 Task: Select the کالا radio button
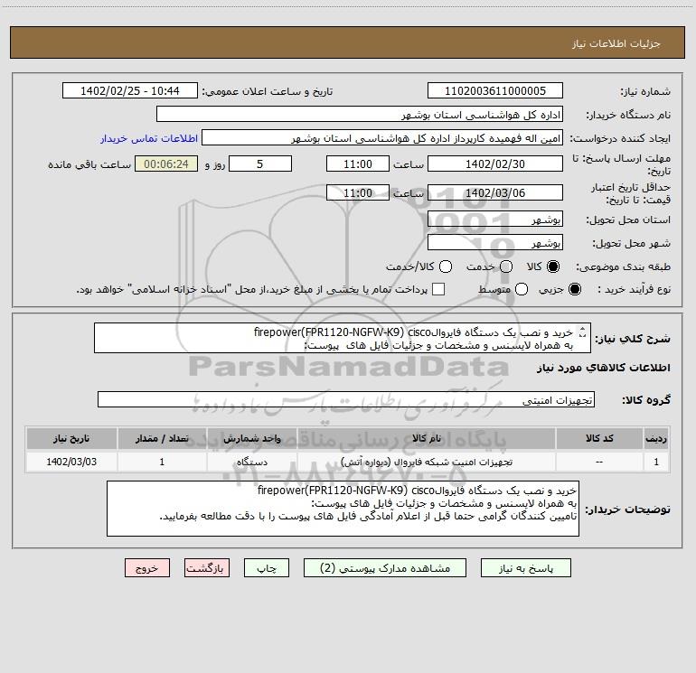click(x=553, y=266)
